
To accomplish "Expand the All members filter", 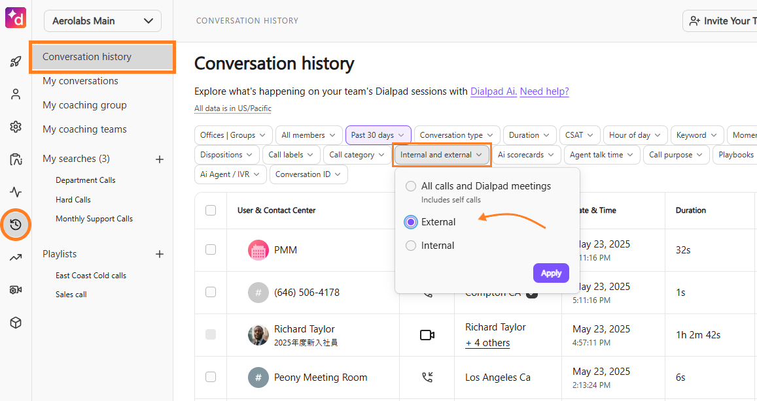I will click(309, 135).
